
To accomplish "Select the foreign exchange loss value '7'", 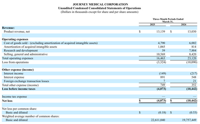I will point(164,81).
